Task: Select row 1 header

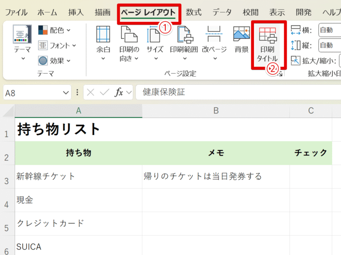Action: (x=7, y=130)
